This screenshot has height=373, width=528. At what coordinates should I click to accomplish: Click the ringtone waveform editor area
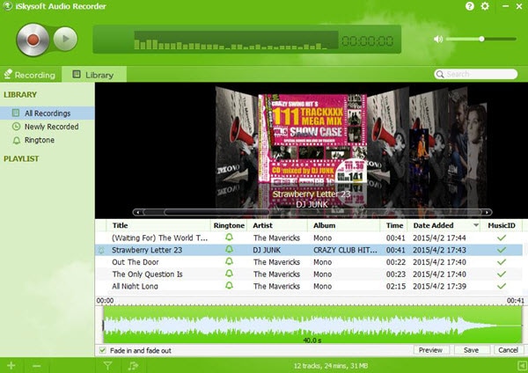(312, 325)
